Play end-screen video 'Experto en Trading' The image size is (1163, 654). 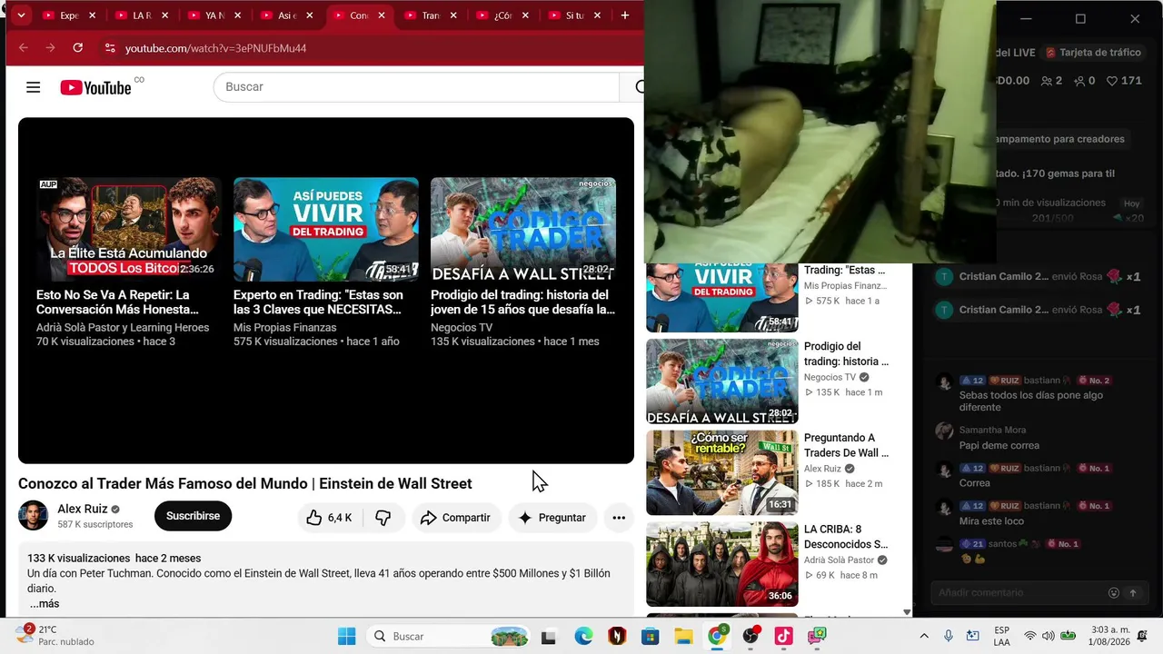click(326, 229)
